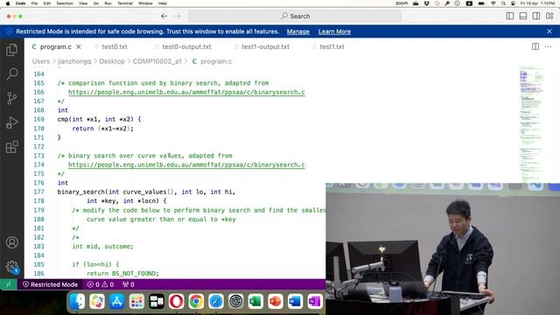
Task: Open the binarysearch.c URL on line 166
Action: [186, 92]
